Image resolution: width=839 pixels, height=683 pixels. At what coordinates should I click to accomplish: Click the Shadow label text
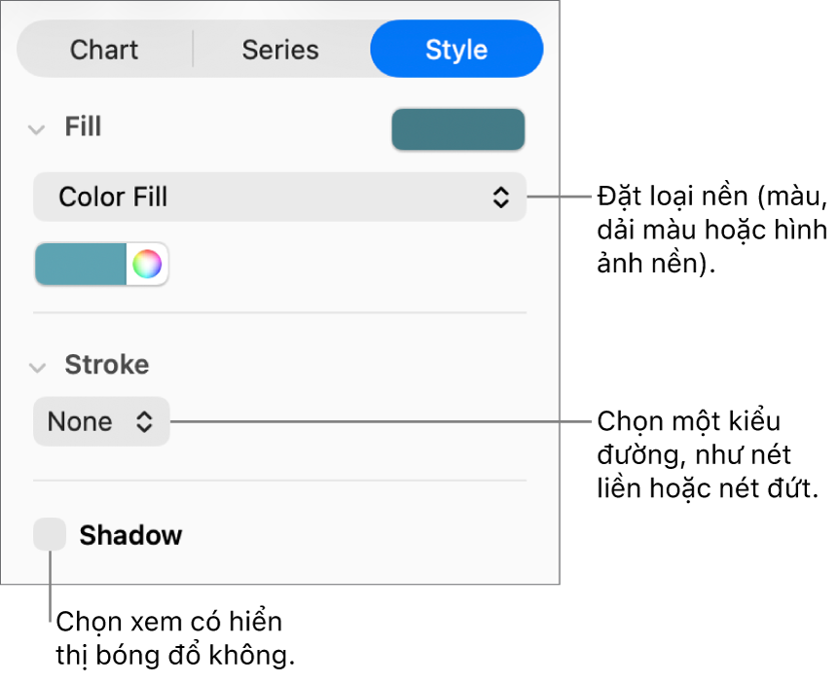(130, 535)
